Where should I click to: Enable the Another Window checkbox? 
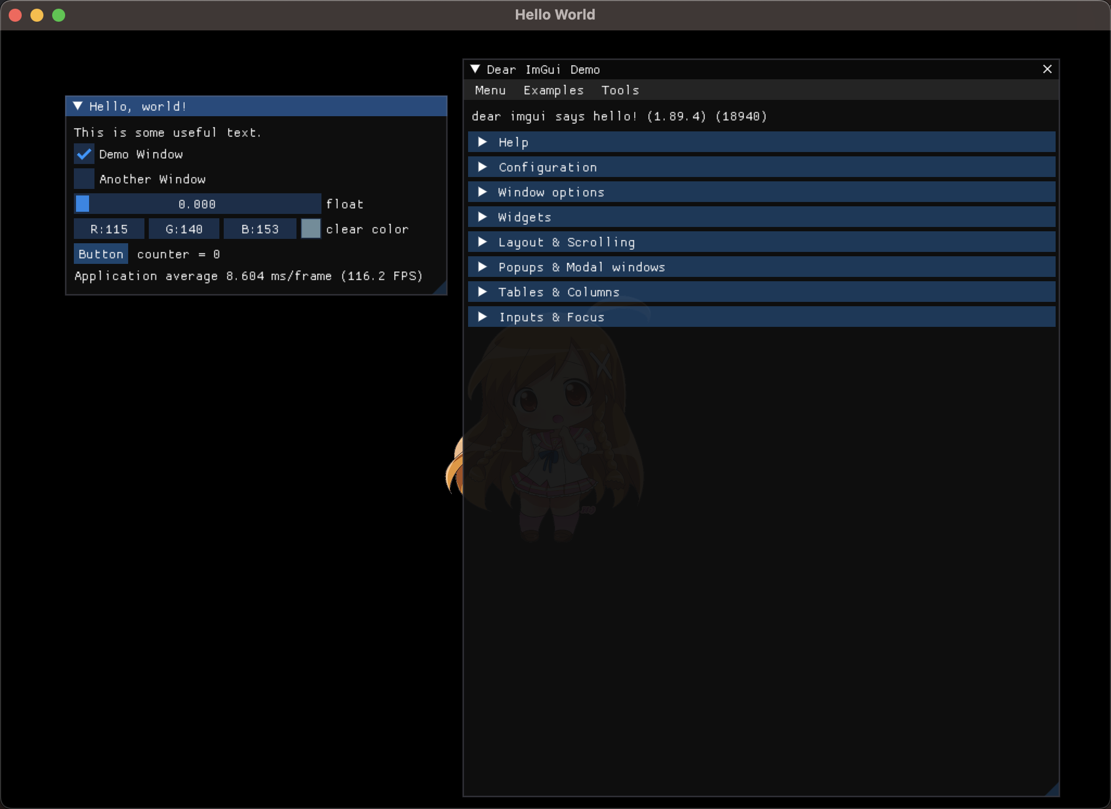(x=84, y=179)
